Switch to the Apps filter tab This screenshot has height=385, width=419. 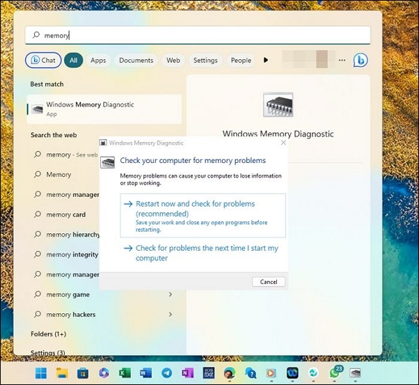[x=98, y=61]
